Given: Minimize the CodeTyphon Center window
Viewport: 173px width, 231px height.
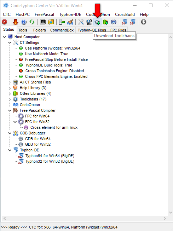Looking at the screenshot, I should 134,5.
